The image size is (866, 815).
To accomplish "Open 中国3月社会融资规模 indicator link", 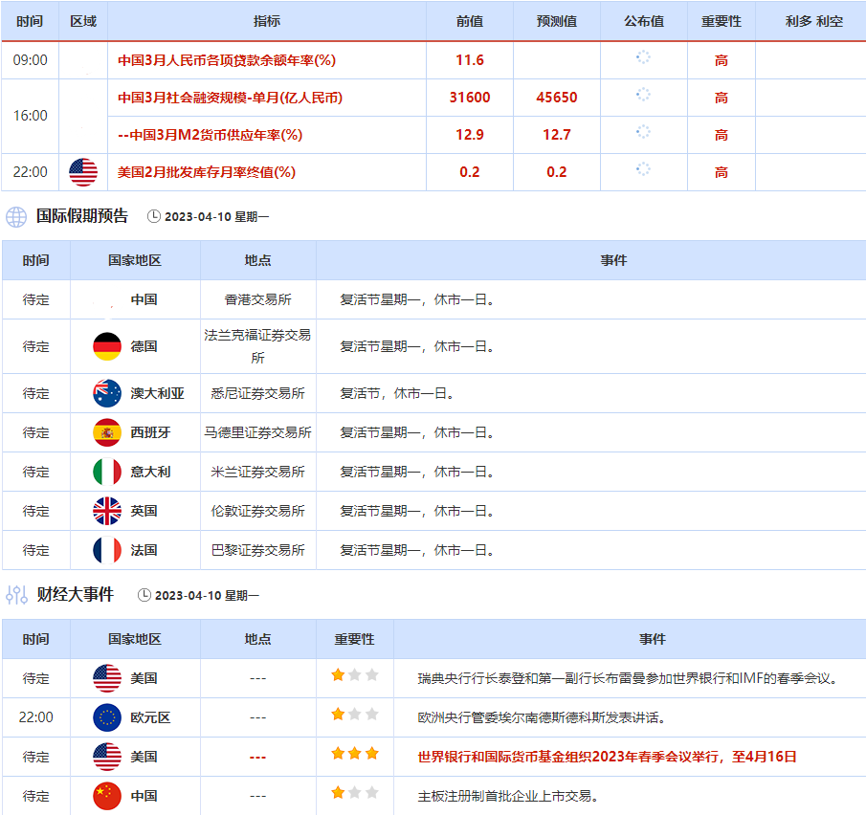I will point(230,98).
